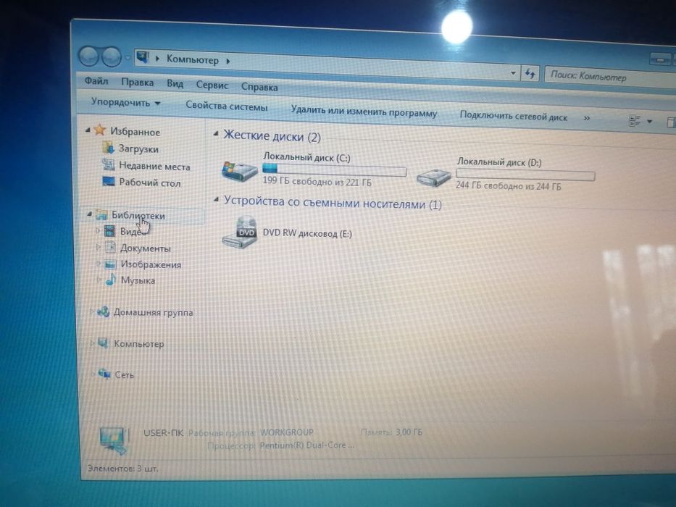Go forward with the Forward arrow button

tap(112, 57)
